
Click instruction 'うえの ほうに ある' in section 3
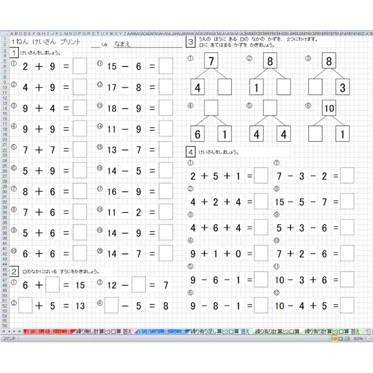218,39
